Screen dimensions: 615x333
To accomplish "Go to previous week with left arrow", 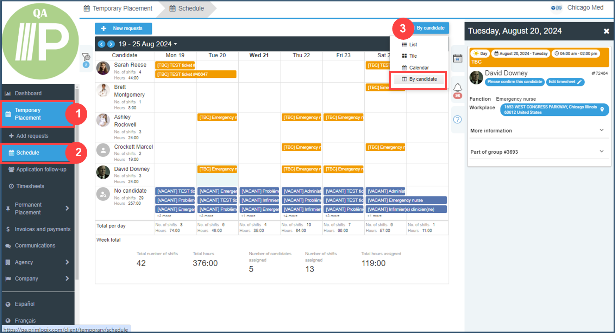I will [x=101, y=44].
